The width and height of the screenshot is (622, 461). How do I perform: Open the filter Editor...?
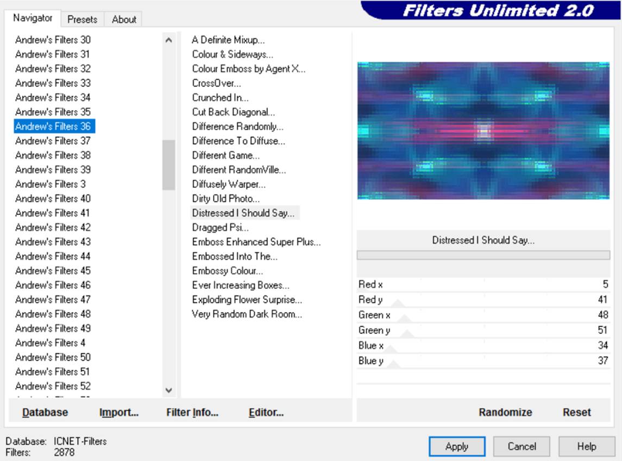[266, 412]
